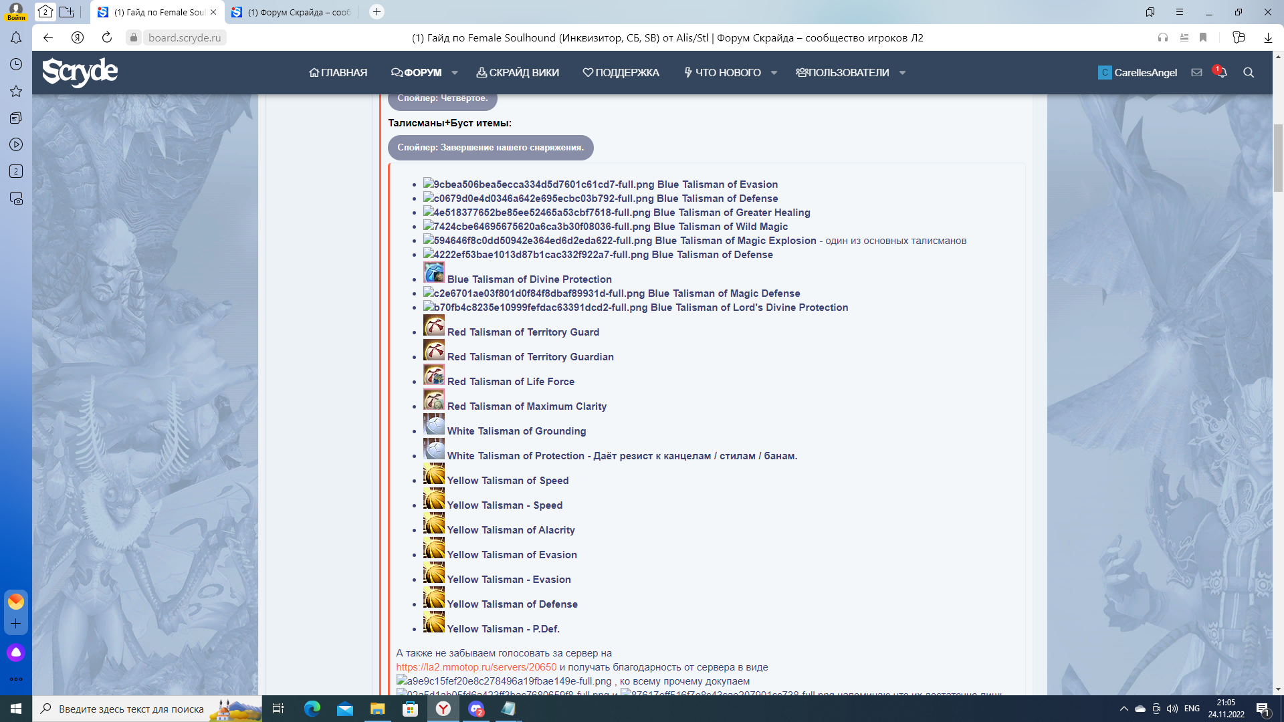1284x722 pixels.
Task: Toggle spoiler "Завершение нашего снаряжения"
Action: (x=490, y=148)
